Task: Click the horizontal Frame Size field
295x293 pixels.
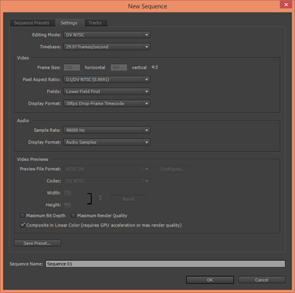Action: [x=72, y=68]
